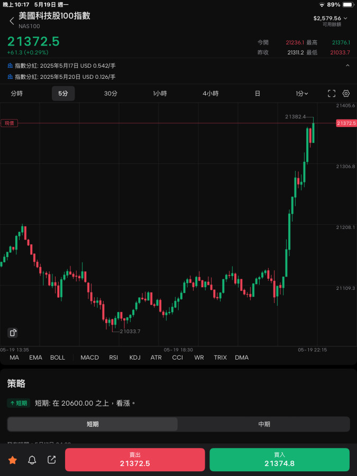Screen dimensions: 357x476
Task: Enable the CCI indicator
Action: [178, 358]
